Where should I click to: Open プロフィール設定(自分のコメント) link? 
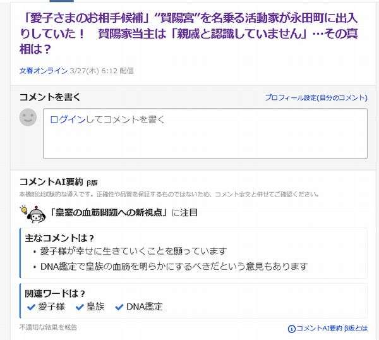point(316,97)
